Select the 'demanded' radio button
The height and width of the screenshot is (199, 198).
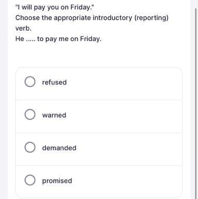pyautogui.click(x=30, y=147)
